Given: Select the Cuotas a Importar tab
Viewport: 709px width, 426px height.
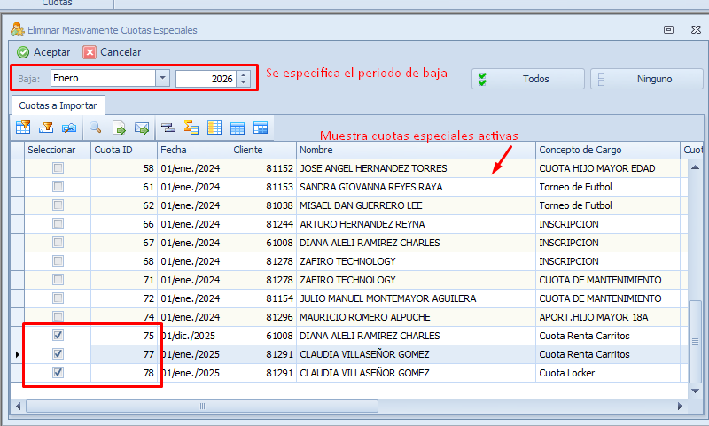Looking at the screenshot, I should [x=58, y=105].
